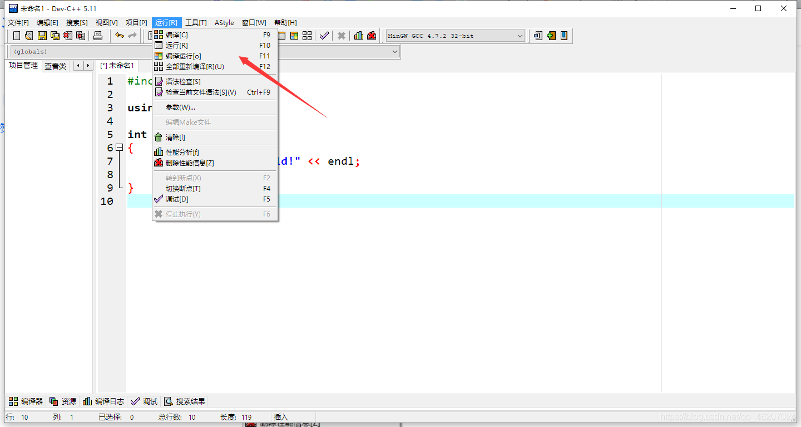Click the right sidebar tab scroll arrow
Screen dimensions: 801x427
[88, 66]
